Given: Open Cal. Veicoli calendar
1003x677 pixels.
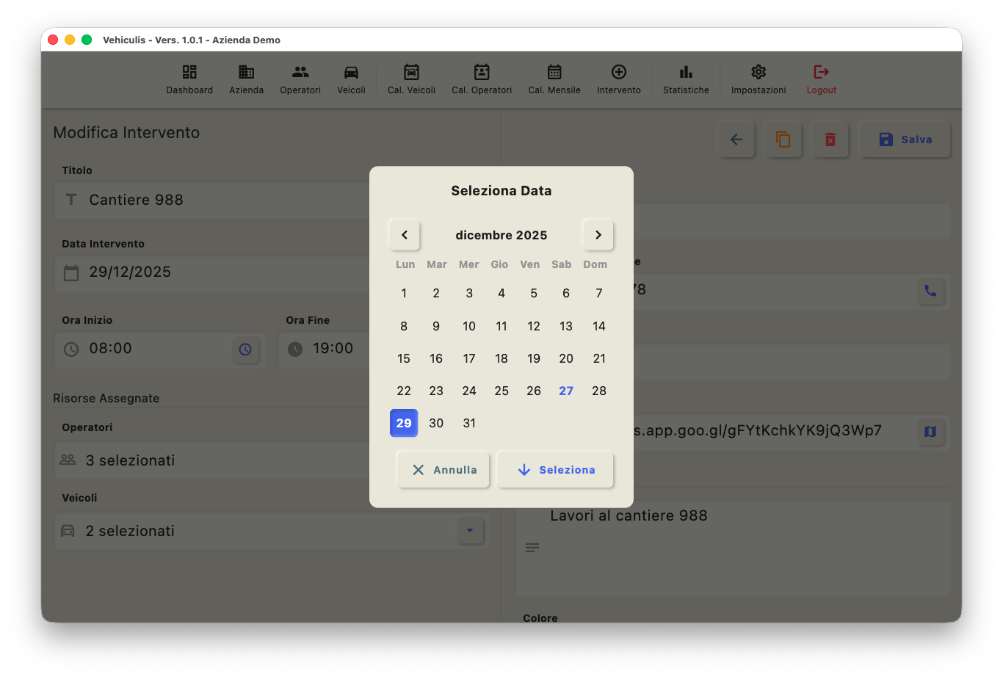Looking at the screenshot, I should pos(411,79).
